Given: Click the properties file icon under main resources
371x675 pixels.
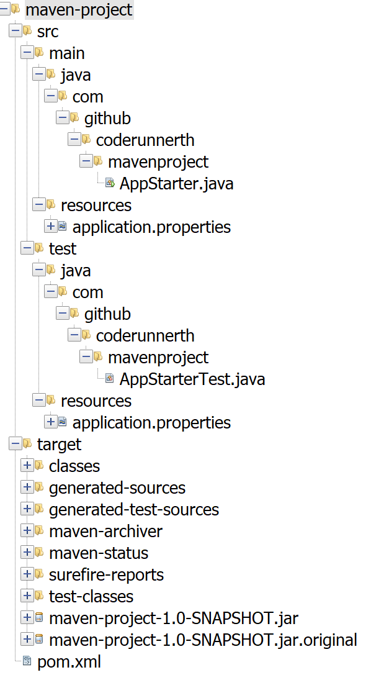Looking at the screenshot, I should (x=63, y=227).
